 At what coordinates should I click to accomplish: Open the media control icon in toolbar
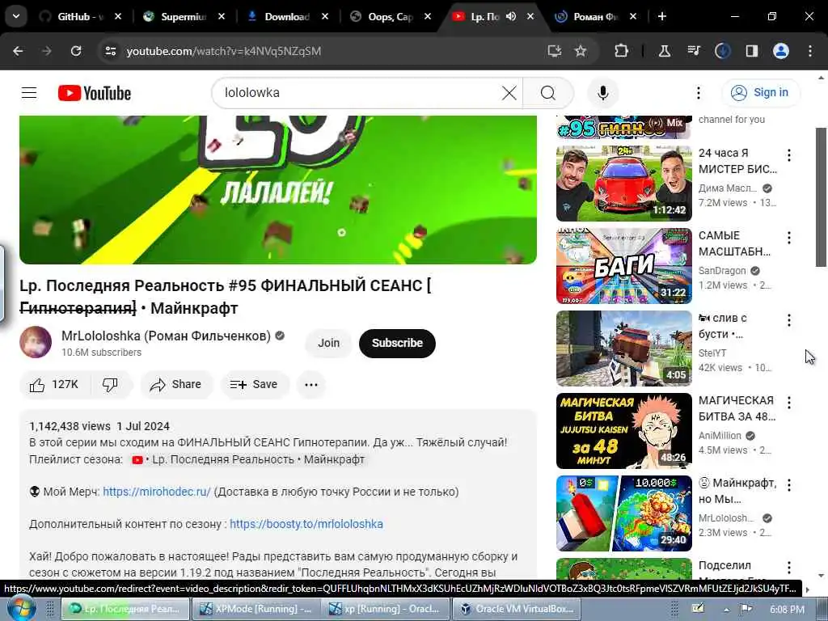pos(694,51)
